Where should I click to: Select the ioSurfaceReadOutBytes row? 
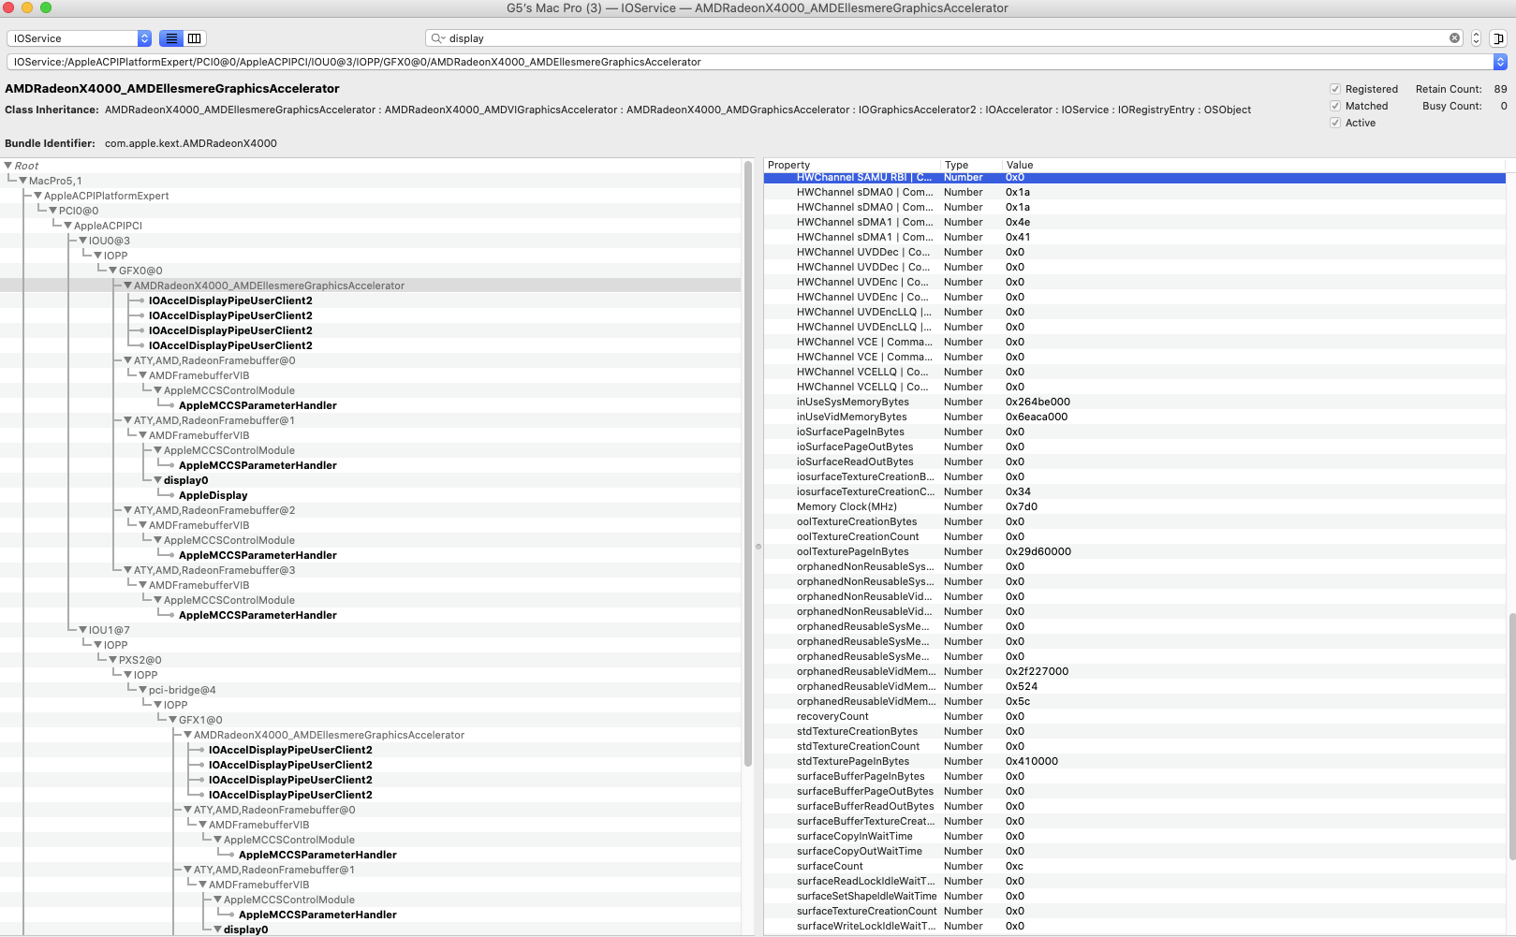point(1134,461)
